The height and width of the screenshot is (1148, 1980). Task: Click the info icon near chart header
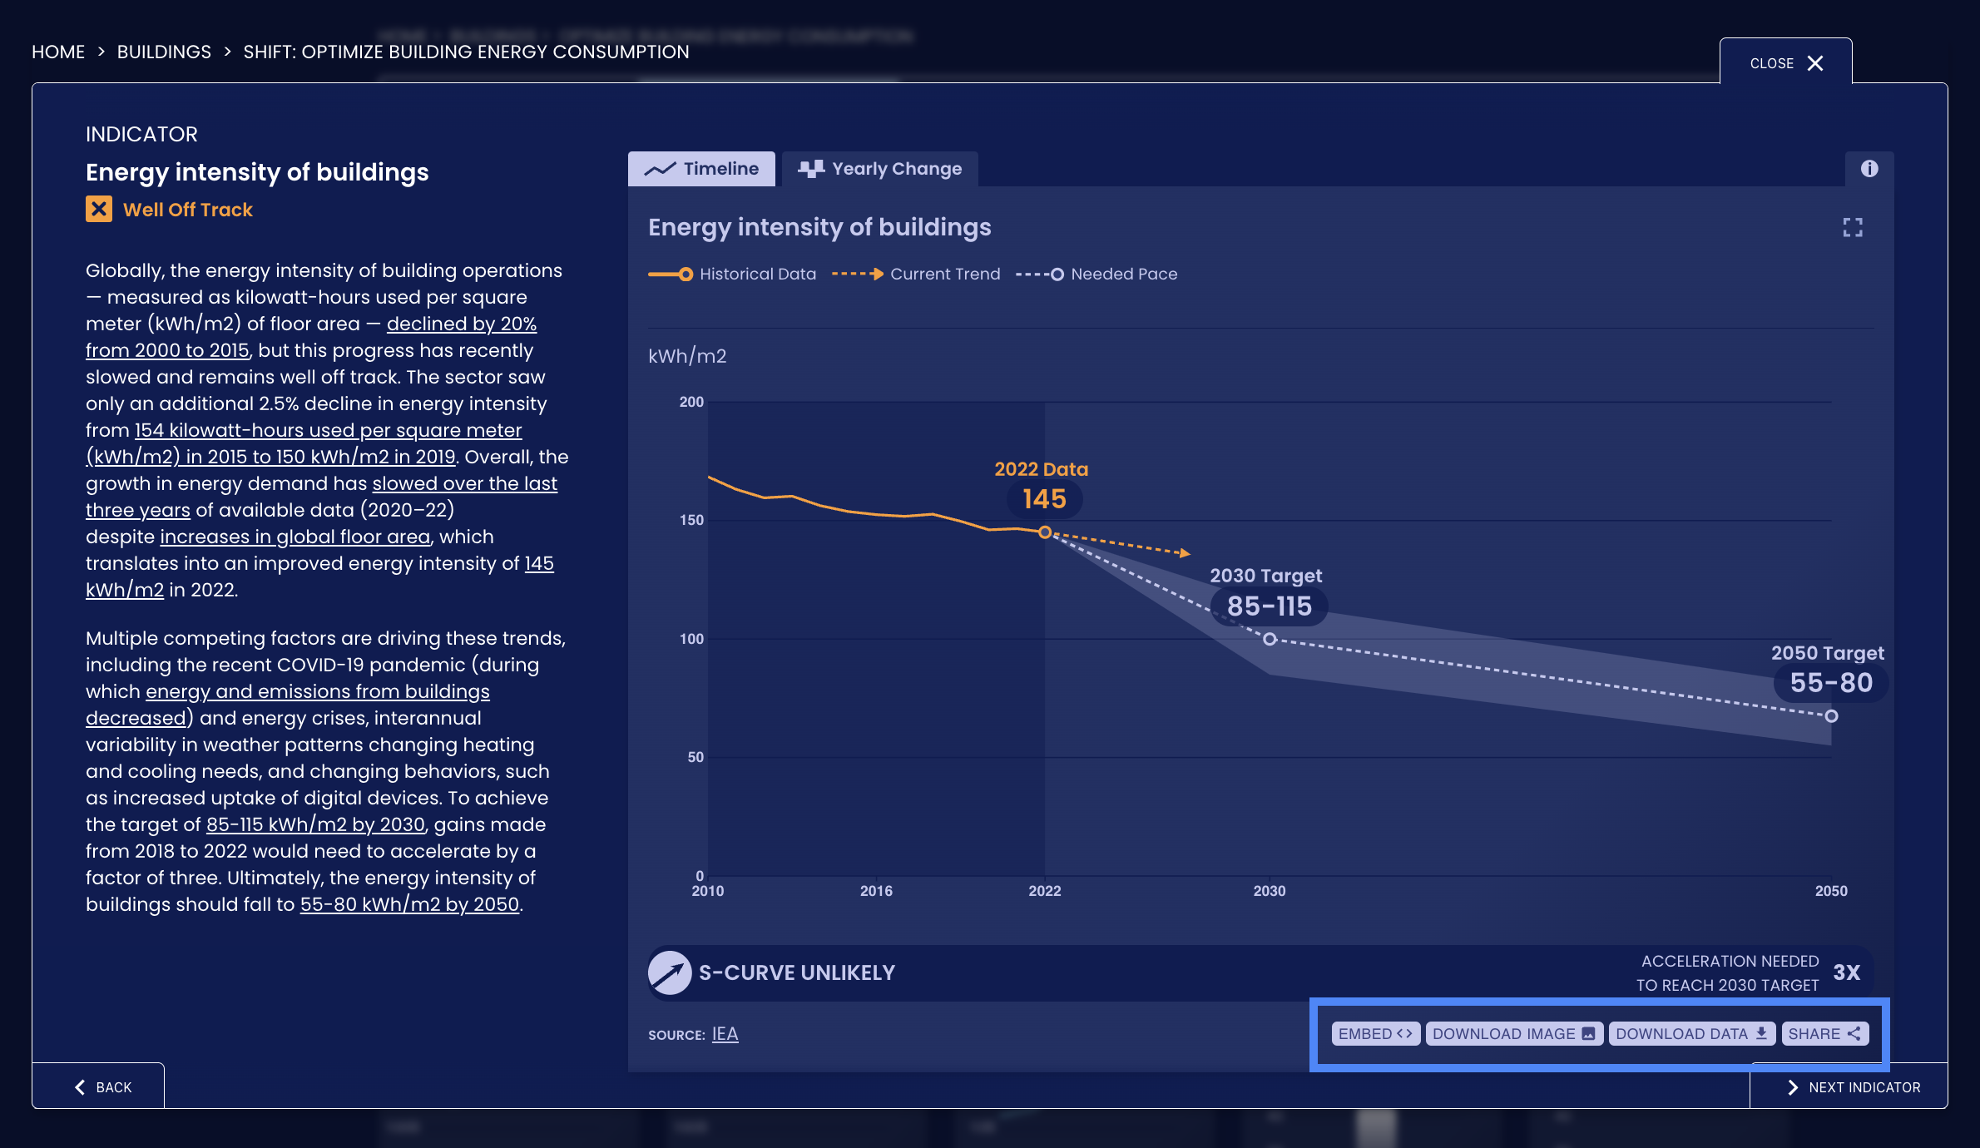click(1869, 168)
